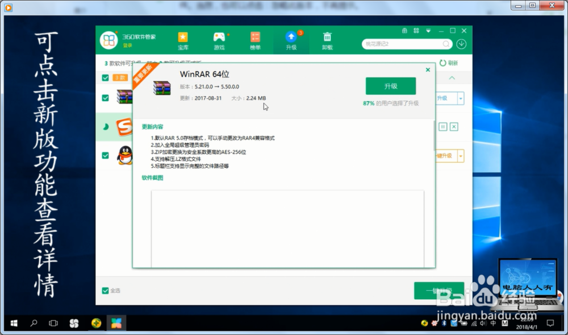Click the Sogou row progress spinner

106,127
